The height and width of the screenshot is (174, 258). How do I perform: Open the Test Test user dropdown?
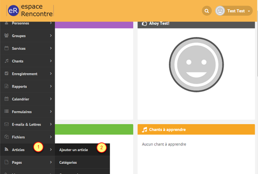point(234,11)
